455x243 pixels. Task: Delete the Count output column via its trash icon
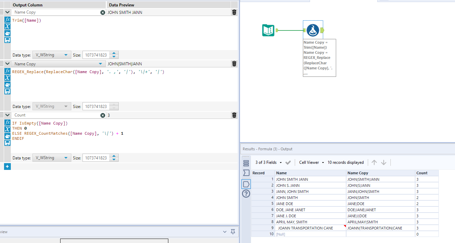pyautogui.click(x=234, y=115)
